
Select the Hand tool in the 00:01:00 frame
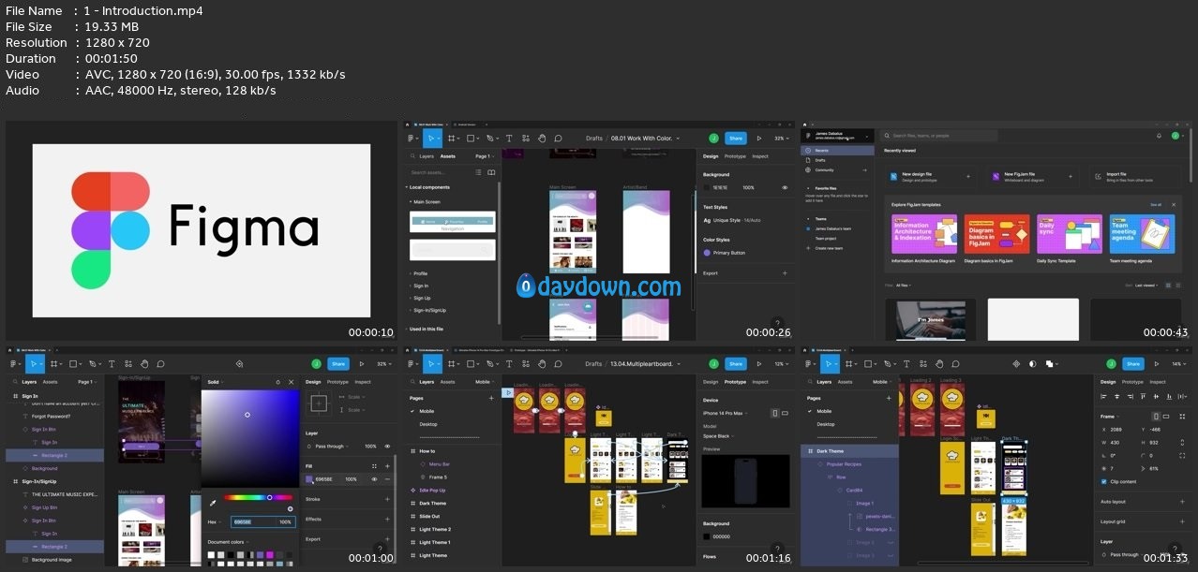[145, 363]
